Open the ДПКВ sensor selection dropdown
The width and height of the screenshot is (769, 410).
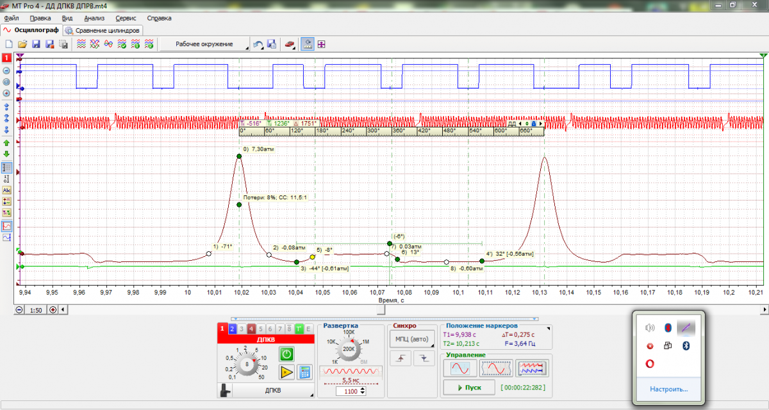[x=273, y=390]
